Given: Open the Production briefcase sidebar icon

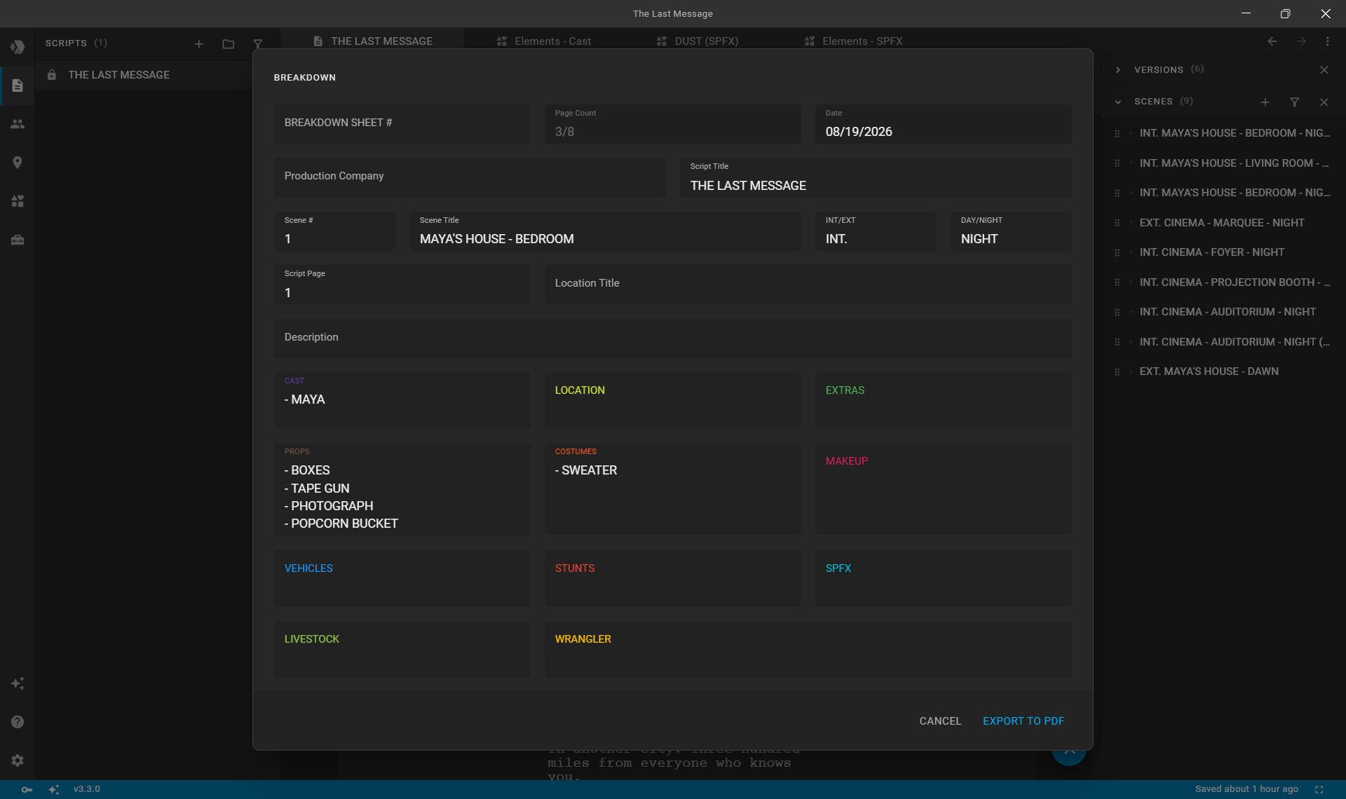Looking at the screenshot, I should pyautogui.click(x=18, y=240).
